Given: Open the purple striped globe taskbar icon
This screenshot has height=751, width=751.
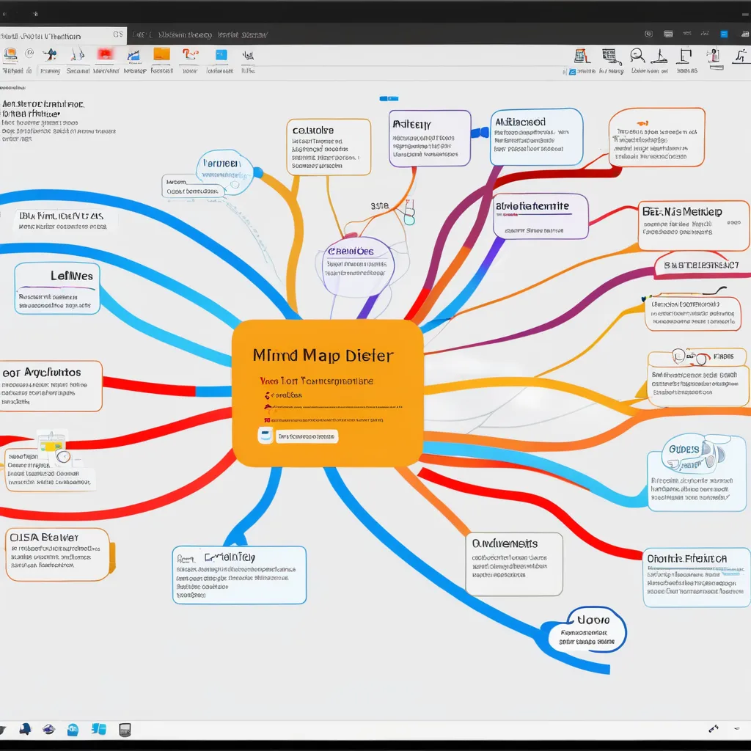Looking at the screenshot, I should point(48,730).
